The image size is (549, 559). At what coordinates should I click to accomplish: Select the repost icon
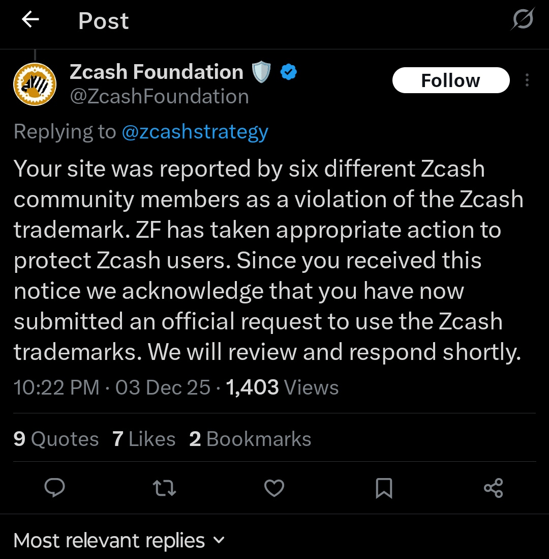coord(164,488)
